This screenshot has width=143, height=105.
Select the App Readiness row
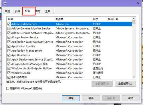point(69,55)
